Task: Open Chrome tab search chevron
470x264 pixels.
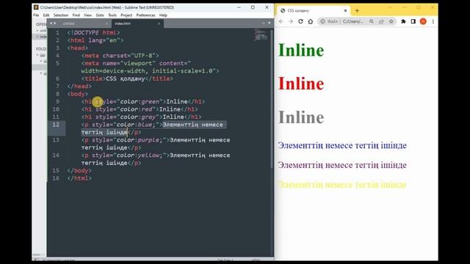Action: [390, 7]
